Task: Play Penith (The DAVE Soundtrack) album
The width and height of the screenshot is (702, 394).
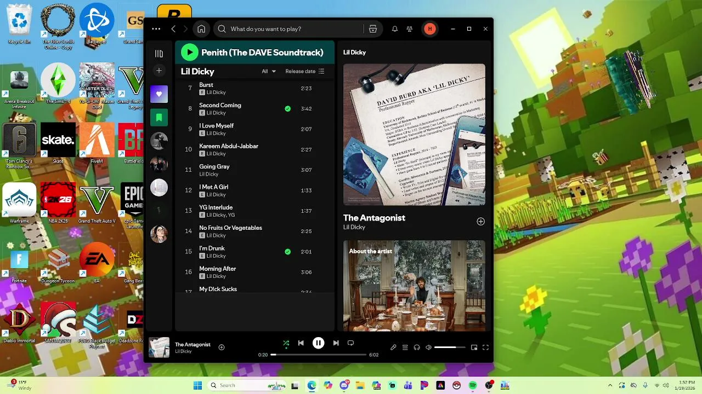Action: [x=189, y=53]
